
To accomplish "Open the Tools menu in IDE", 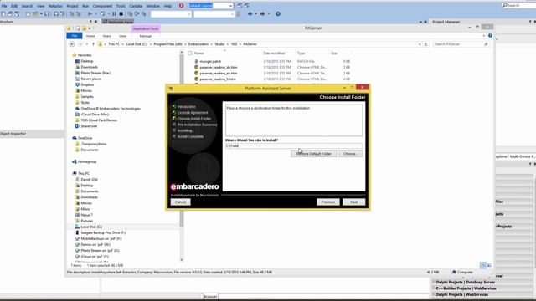I will click(121, 6).
